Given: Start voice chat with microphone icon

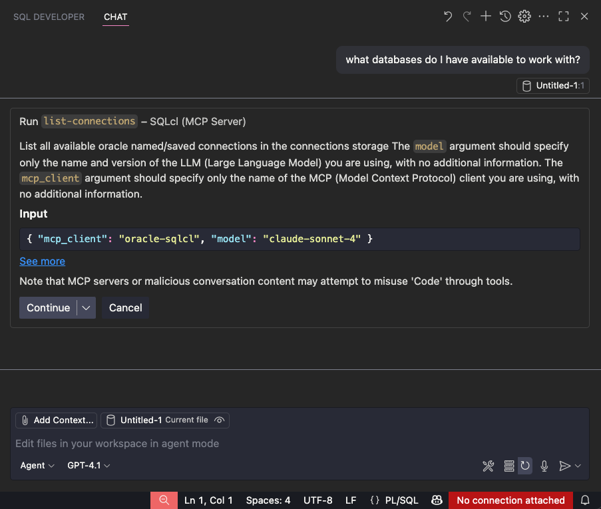Looking at the screenshot, I should pyautogui.click(x=544, y=466).
